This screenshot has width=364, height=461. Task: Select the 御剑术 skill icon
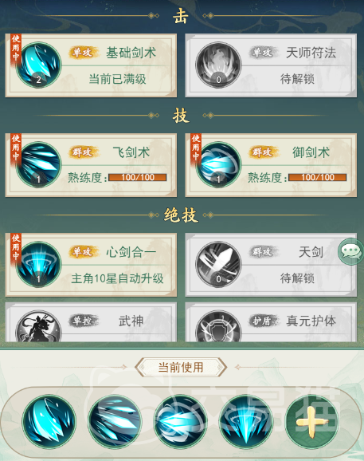pyautogui.click(x=218, y=165)
